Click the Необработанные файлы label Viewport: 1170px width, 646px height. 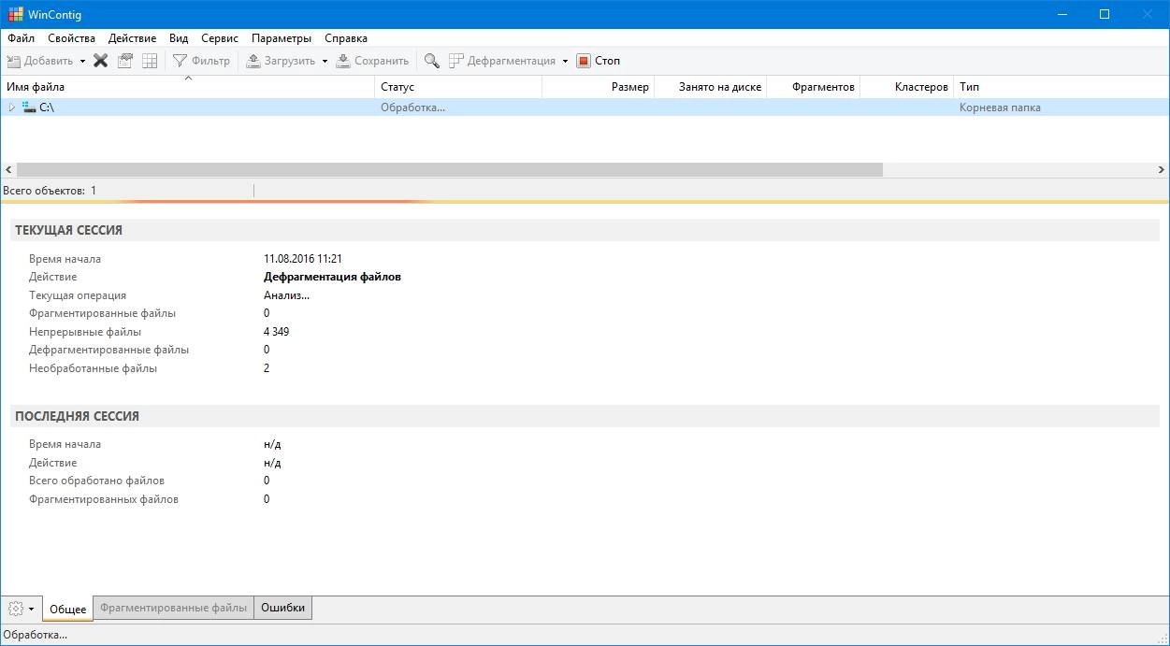point(93,368)
